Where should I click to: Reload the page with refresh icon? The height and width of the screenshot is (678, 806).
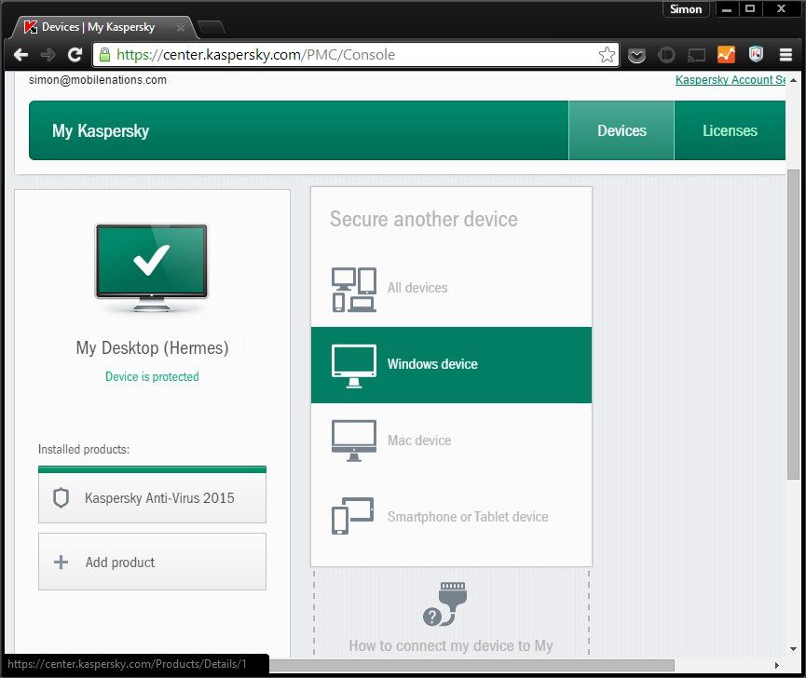tap(75, 54)
